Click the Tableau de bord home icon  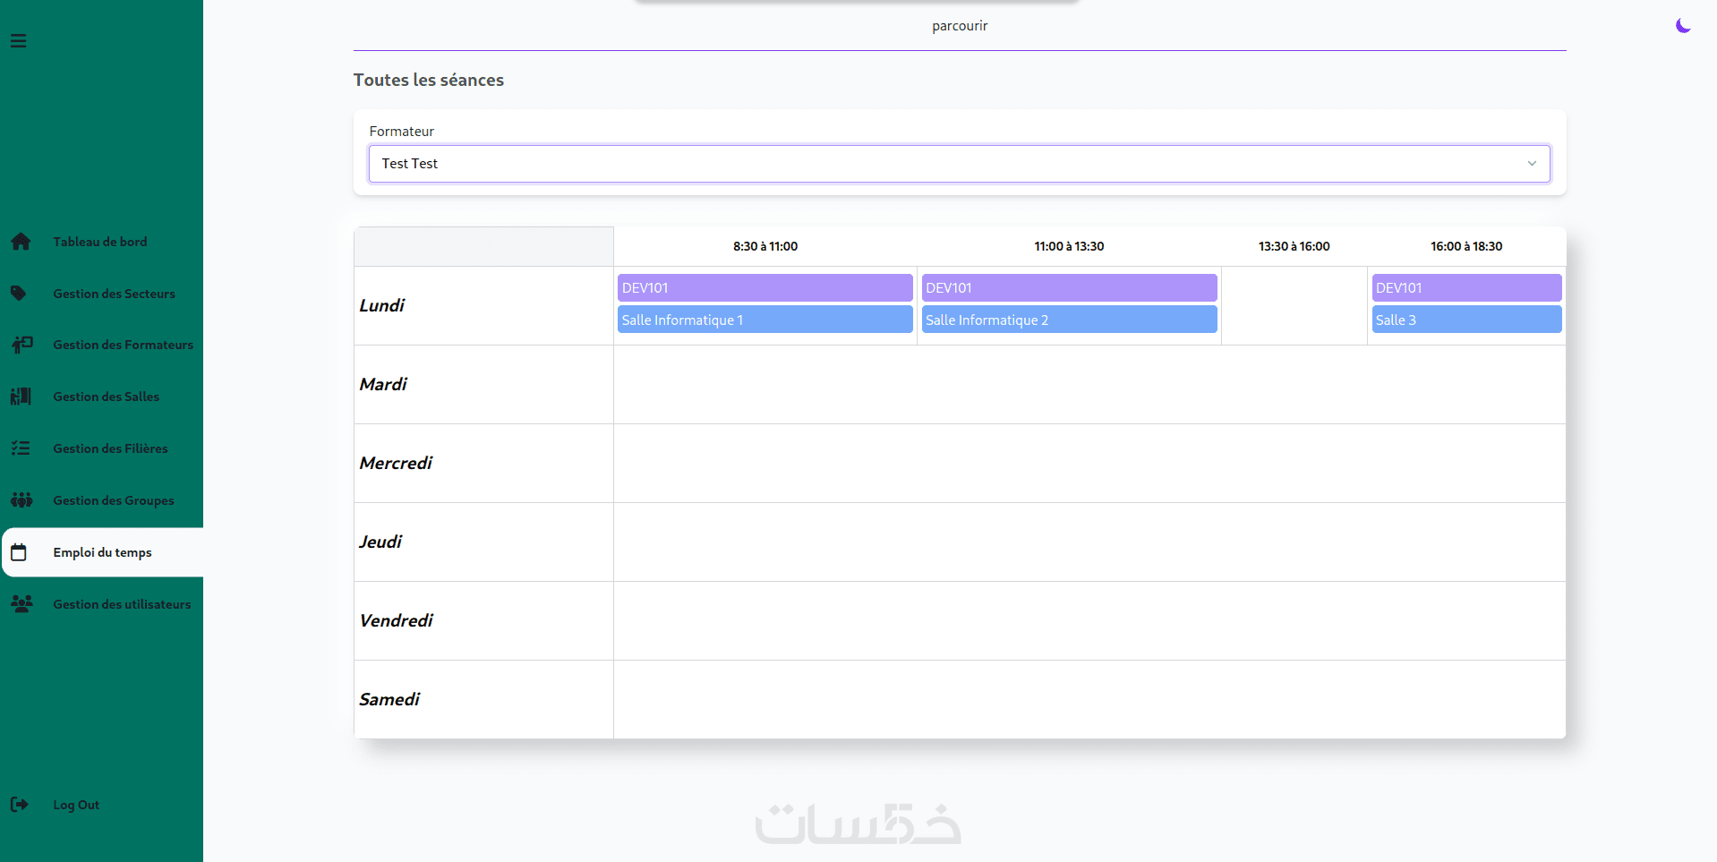pos(21,242)
